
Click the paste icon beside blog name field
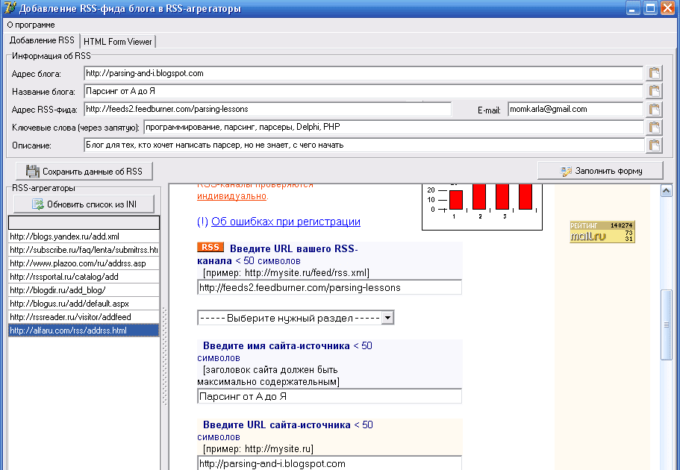(x=654, y=91)
